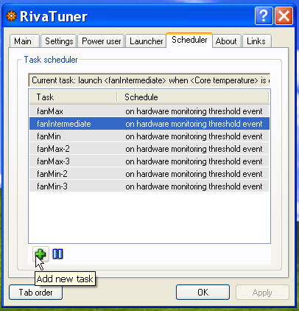Select the fanMin-2 task row
Screen dimensions: 299x311
pos(149,174)
